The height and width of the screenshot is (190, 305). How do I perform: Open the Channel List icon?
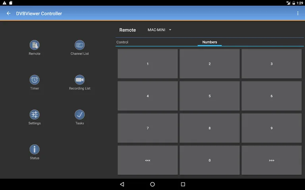[79, 45]
